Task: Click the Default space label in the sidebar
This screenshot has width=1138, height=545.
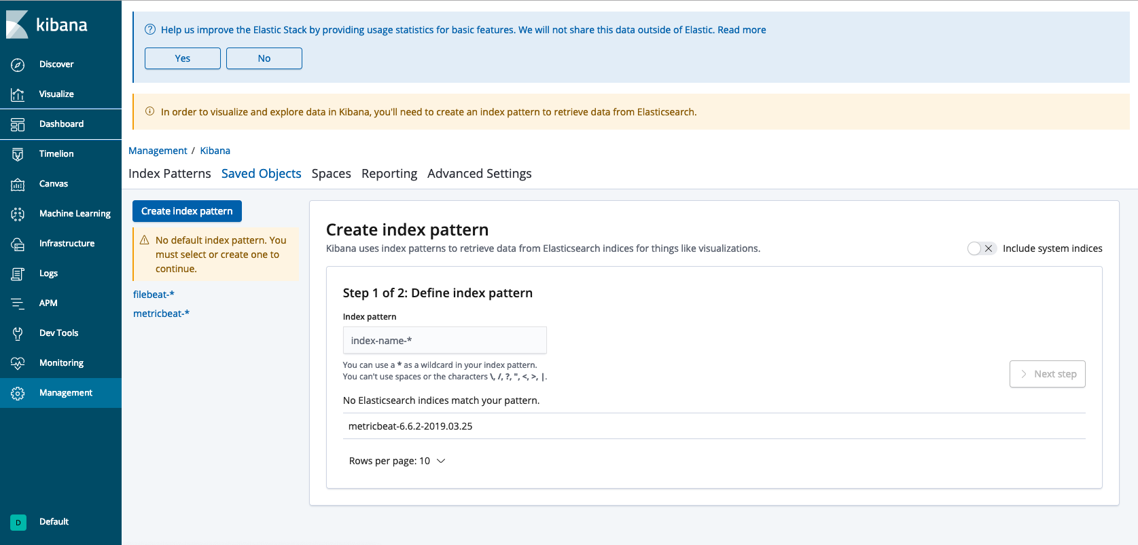Action: click(x=54, y=521)
